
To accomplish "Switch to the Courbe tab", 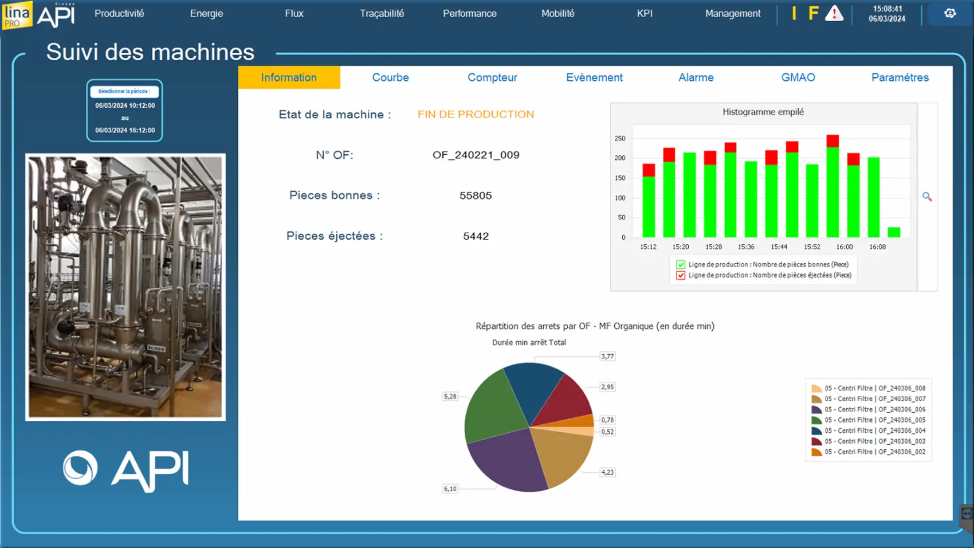I will click(x=390, y=77).
